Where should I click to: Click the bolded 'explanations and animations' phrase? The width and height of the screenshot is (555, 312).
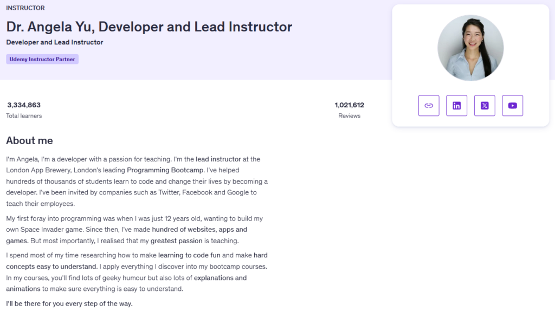point(222,277)
